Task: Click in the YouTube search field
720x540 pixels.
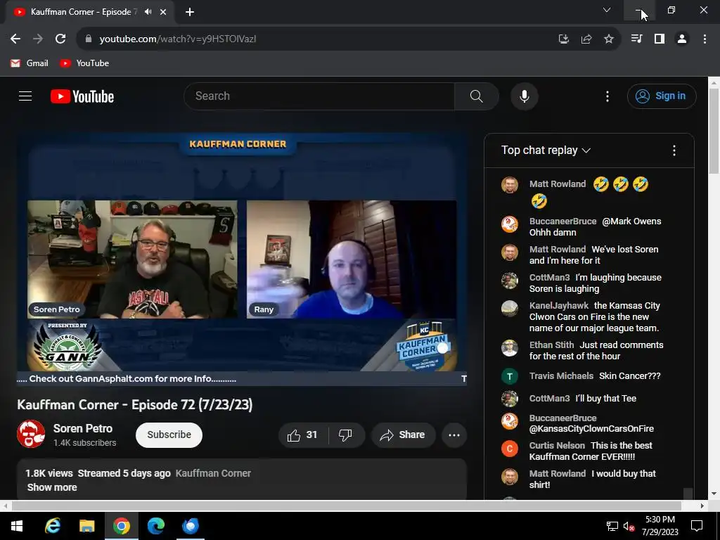Action: (x=319, y=96)
